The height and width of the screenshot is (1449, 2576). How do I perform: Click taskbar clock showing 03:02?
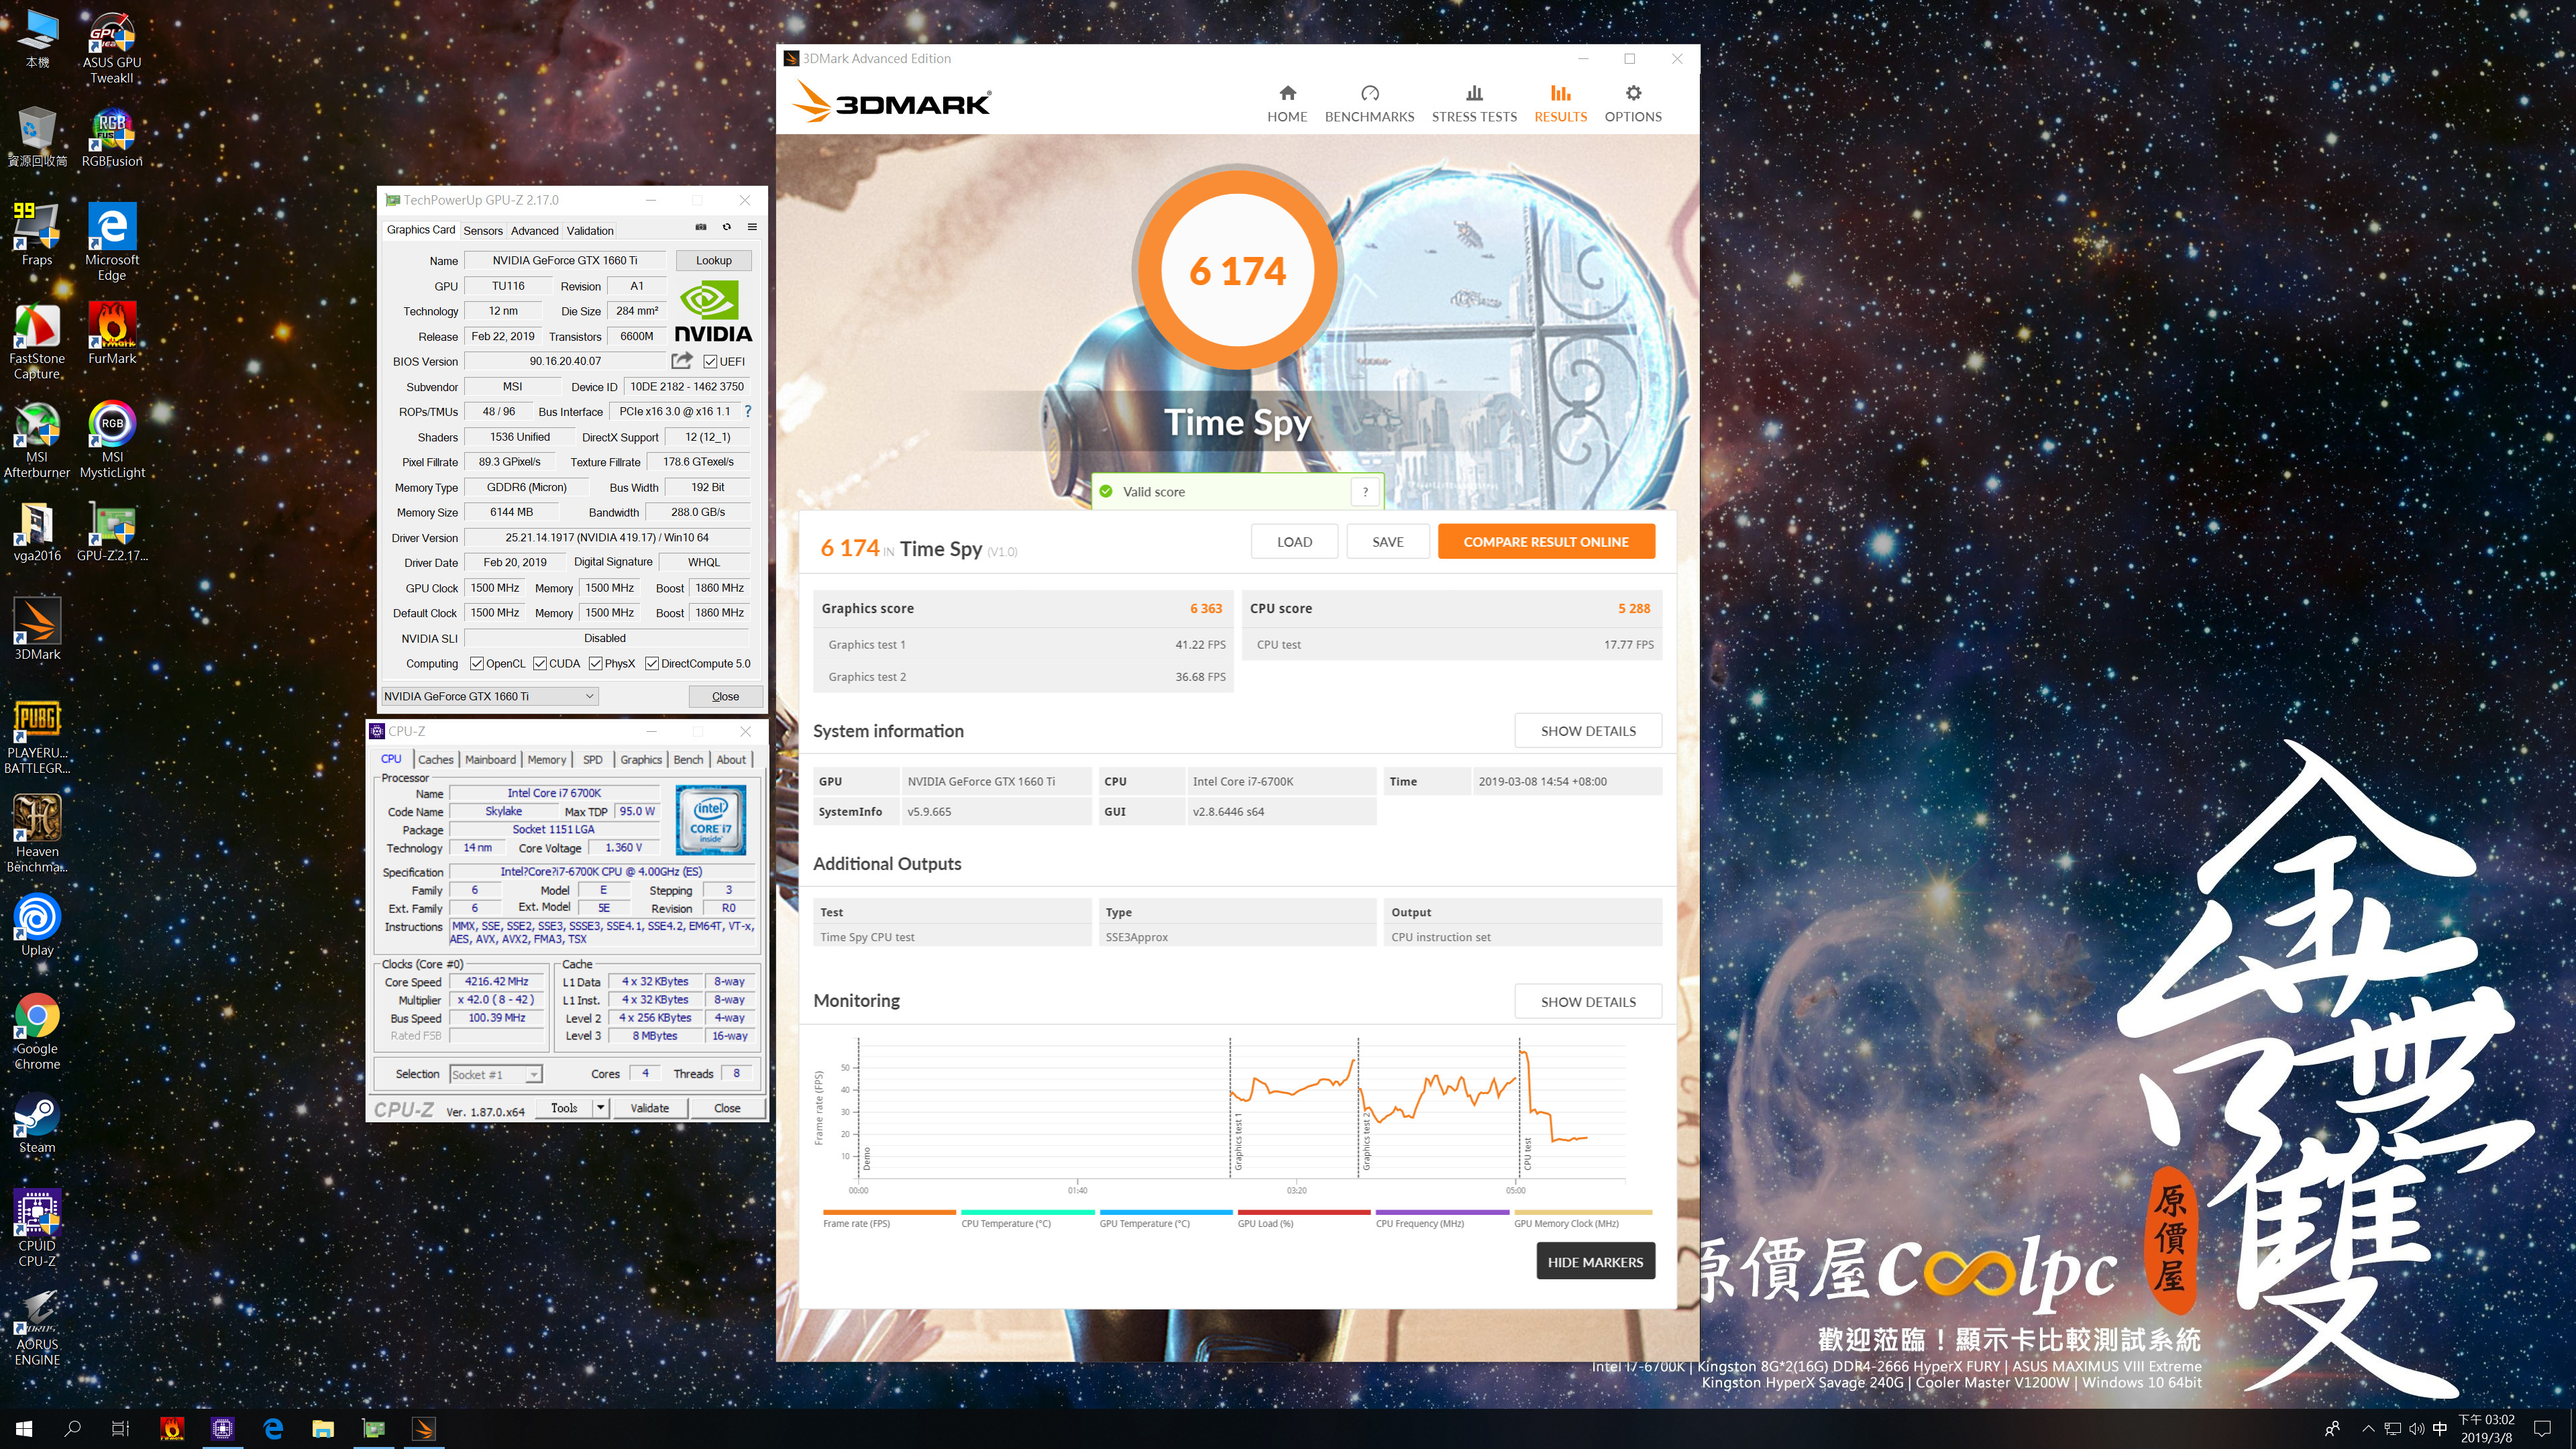pos(2486,1428)
